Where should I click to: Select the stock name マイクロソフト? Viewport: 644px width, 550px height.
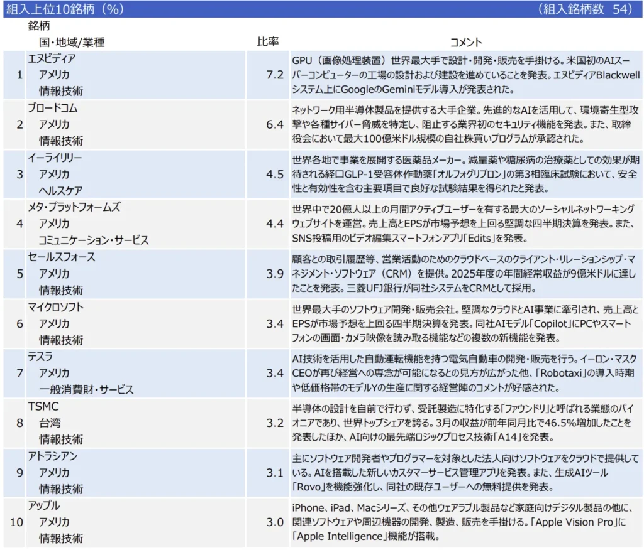(56, 307)
